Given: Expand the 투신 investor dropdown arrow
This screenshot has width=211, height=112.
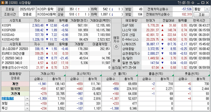Looking at the screenshot, I should [27, 108].
